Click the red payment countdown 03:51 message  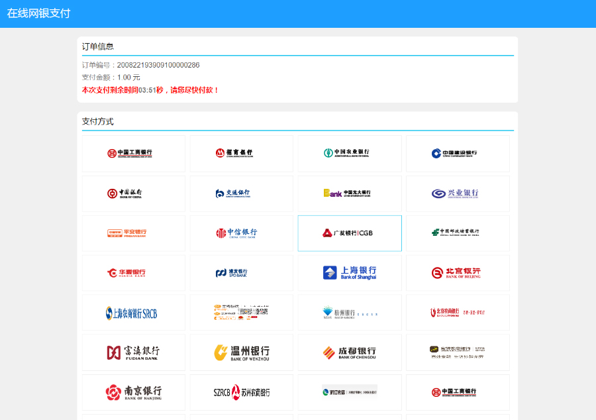150,90
